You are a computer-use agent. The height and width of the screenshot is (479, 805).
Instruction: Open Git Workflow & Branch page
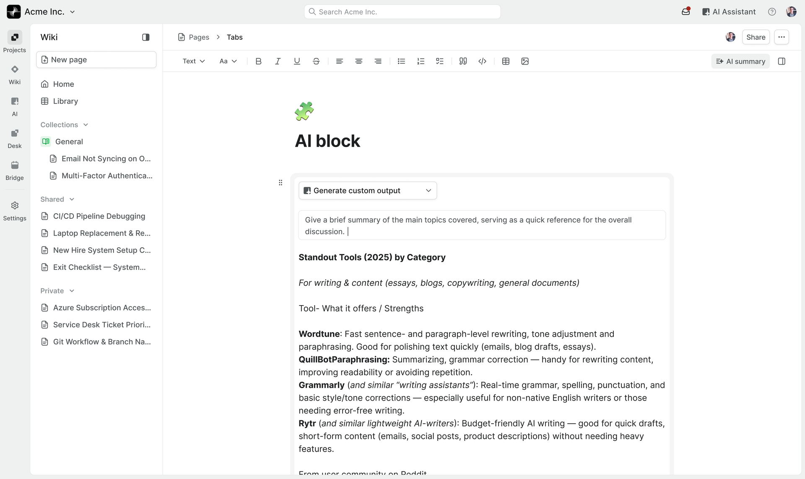(x=96, y=342)
